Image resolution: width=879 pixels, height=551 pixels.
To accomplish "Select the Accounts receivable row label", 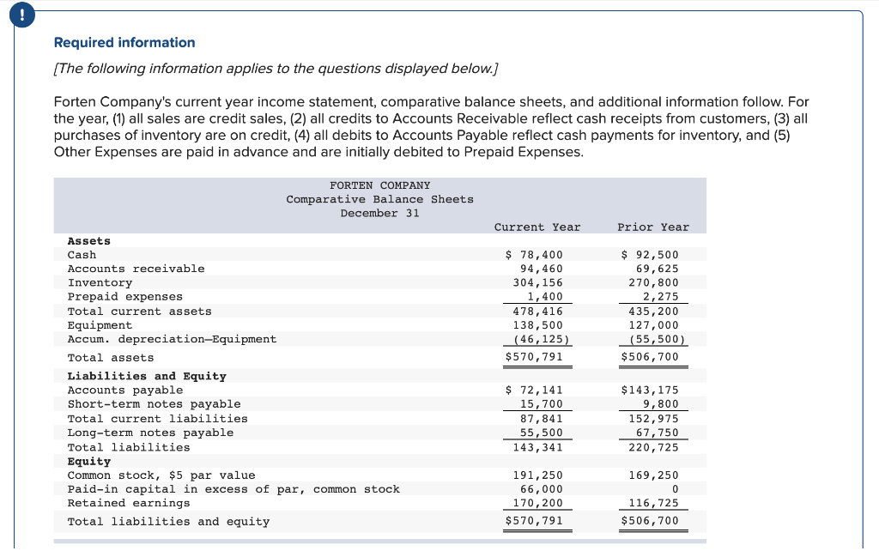I will pos(136,268).
